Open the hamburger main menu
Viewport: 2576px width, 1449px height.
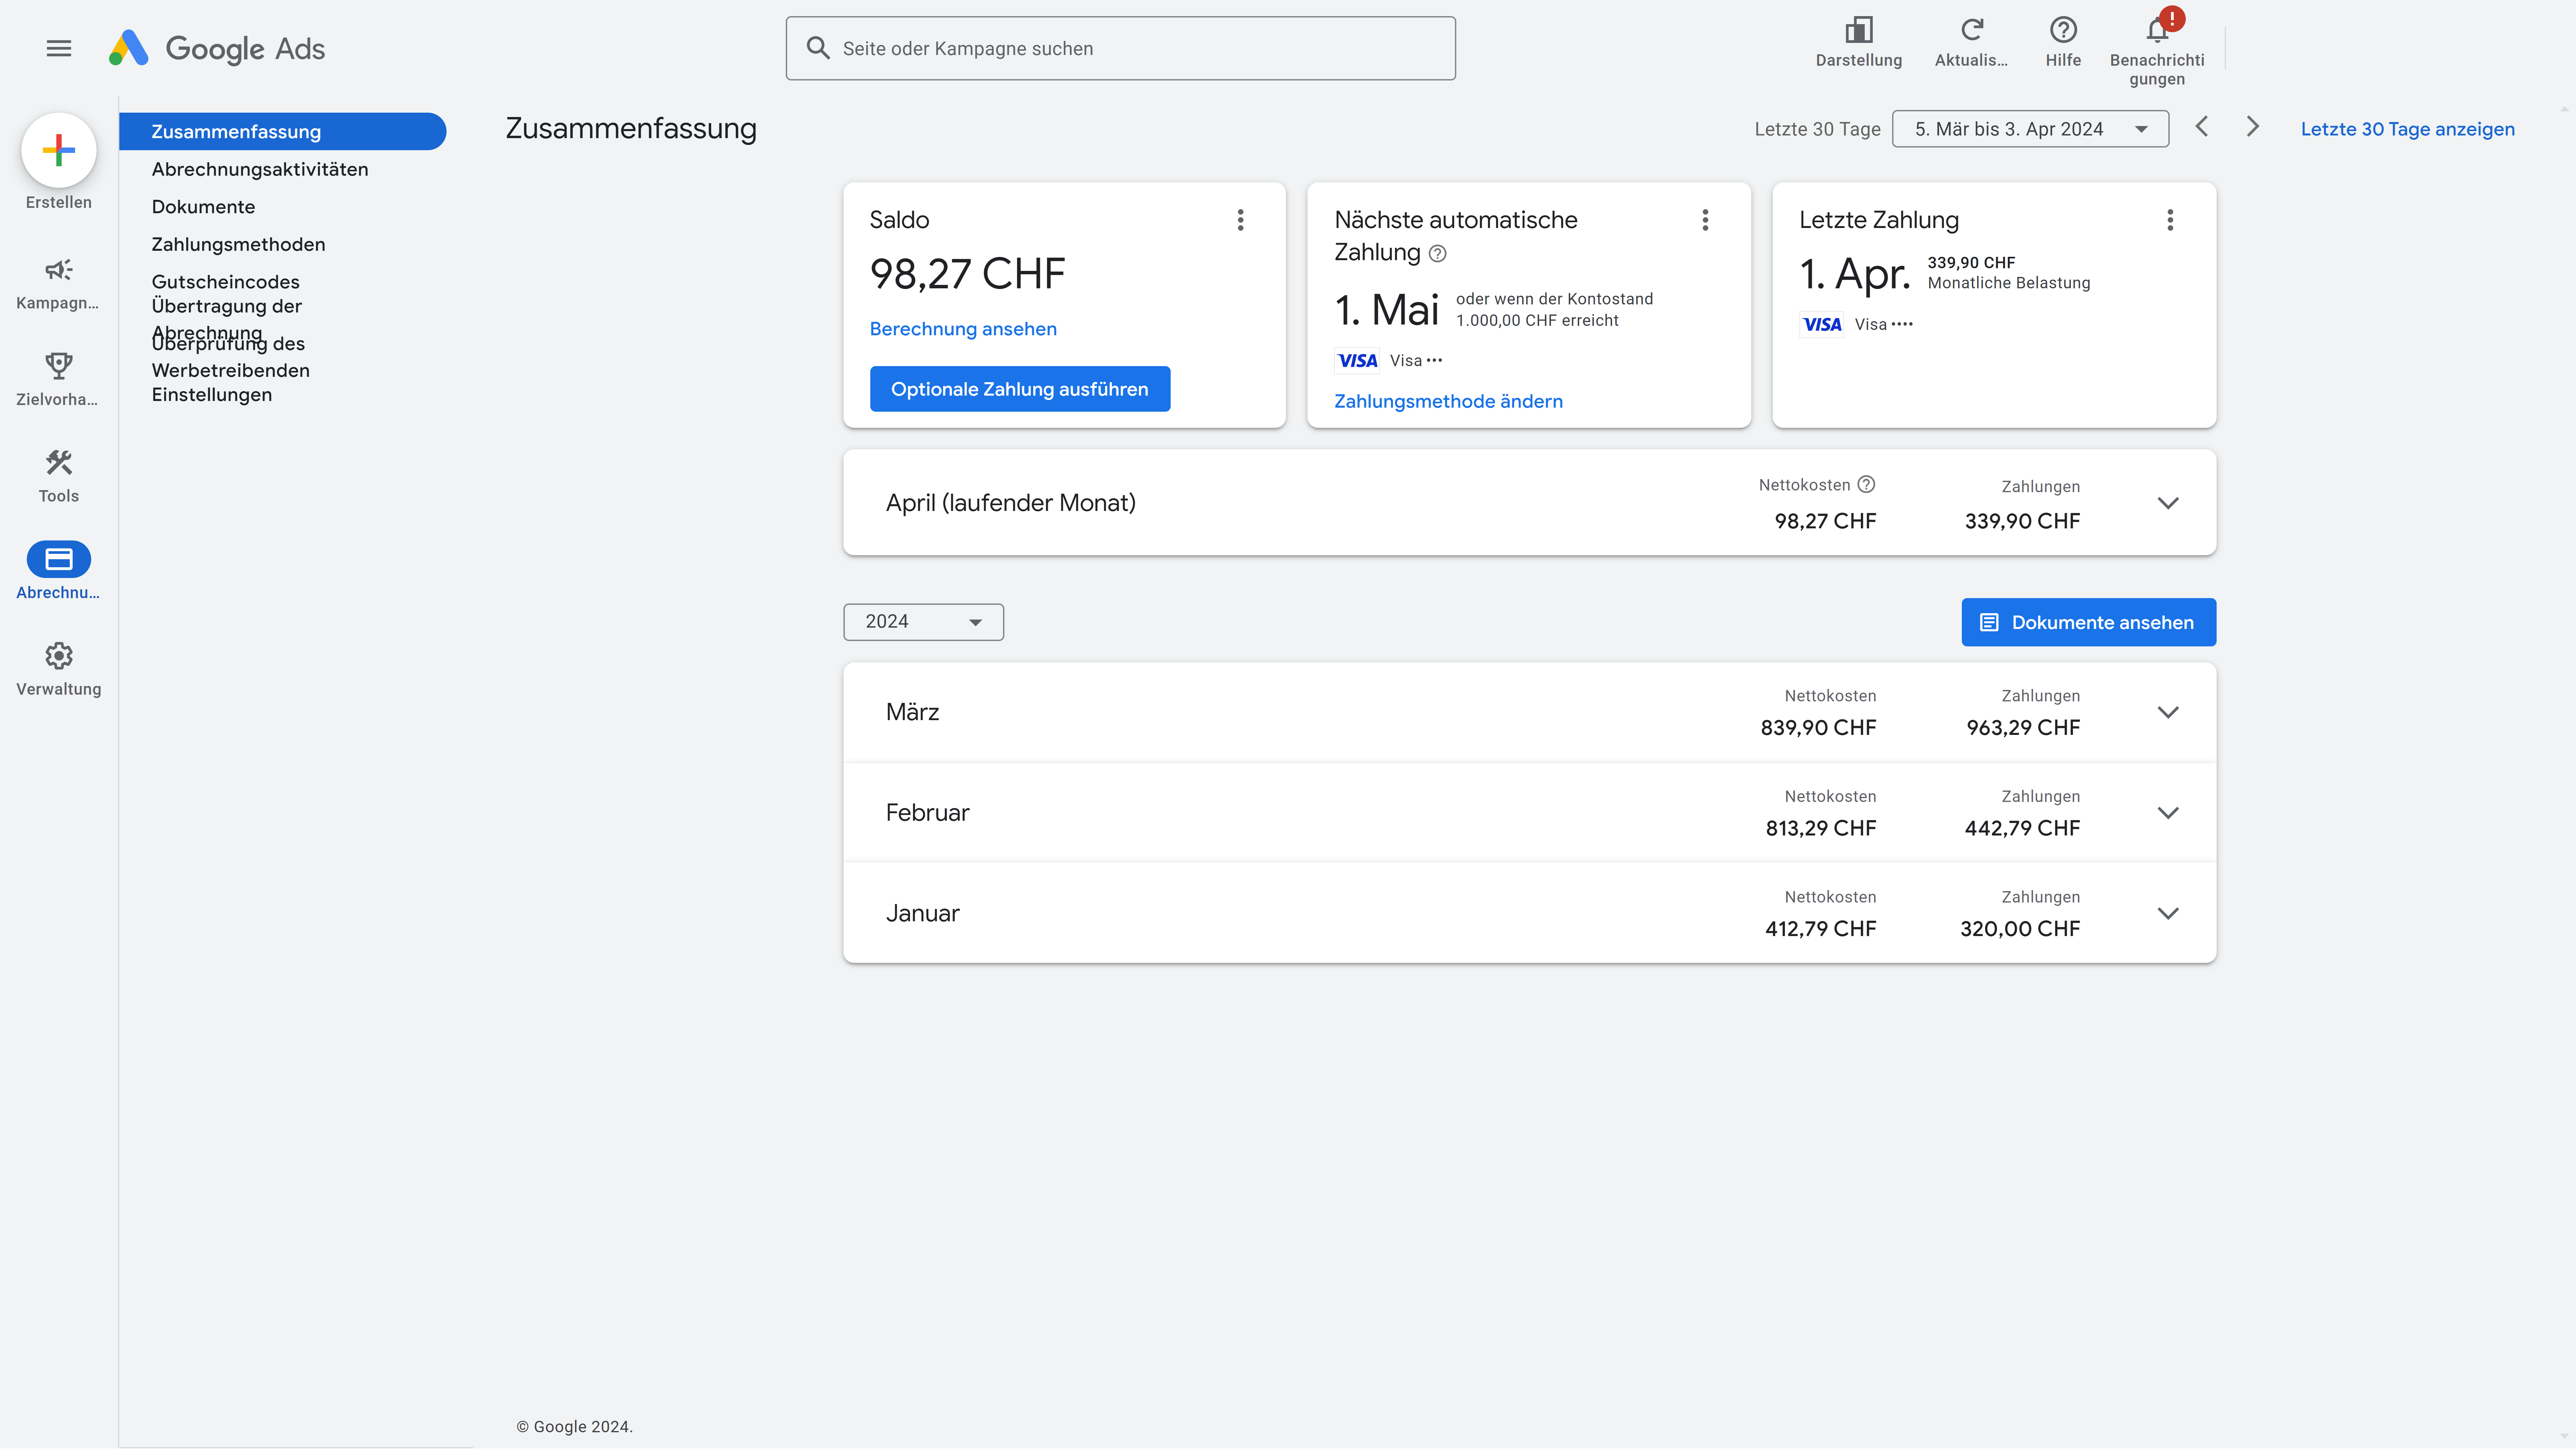(x=59, y=48)
